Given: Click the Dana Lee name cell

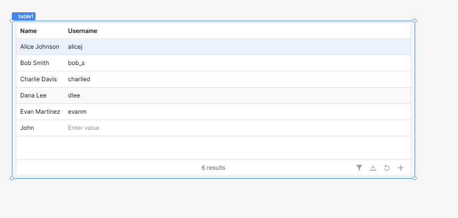Looking at the screenshot, I should [x=40, y=95].
